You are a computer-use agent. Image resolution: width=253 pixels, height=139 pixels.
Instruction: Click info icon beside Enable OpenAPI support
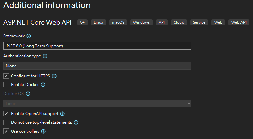[x=62, y=114]
